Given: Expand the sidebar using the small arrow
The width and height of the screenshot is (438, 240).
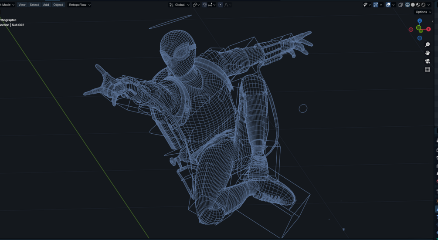Looking at the screenshot, I should [433, 21].
